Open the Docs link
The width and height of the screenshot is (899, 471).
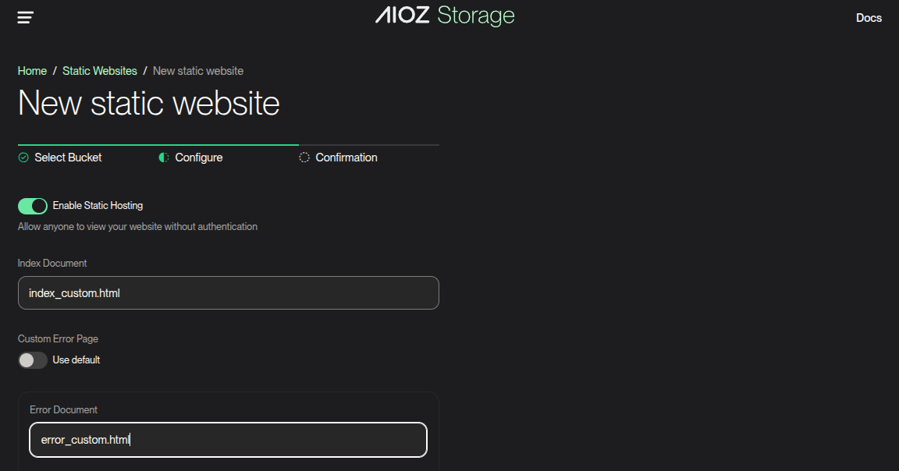pos(869,18)
